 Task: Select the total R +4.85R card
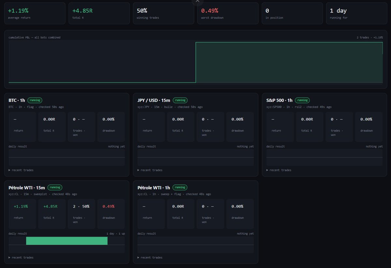pyautogui.click(x=99, y=13)
